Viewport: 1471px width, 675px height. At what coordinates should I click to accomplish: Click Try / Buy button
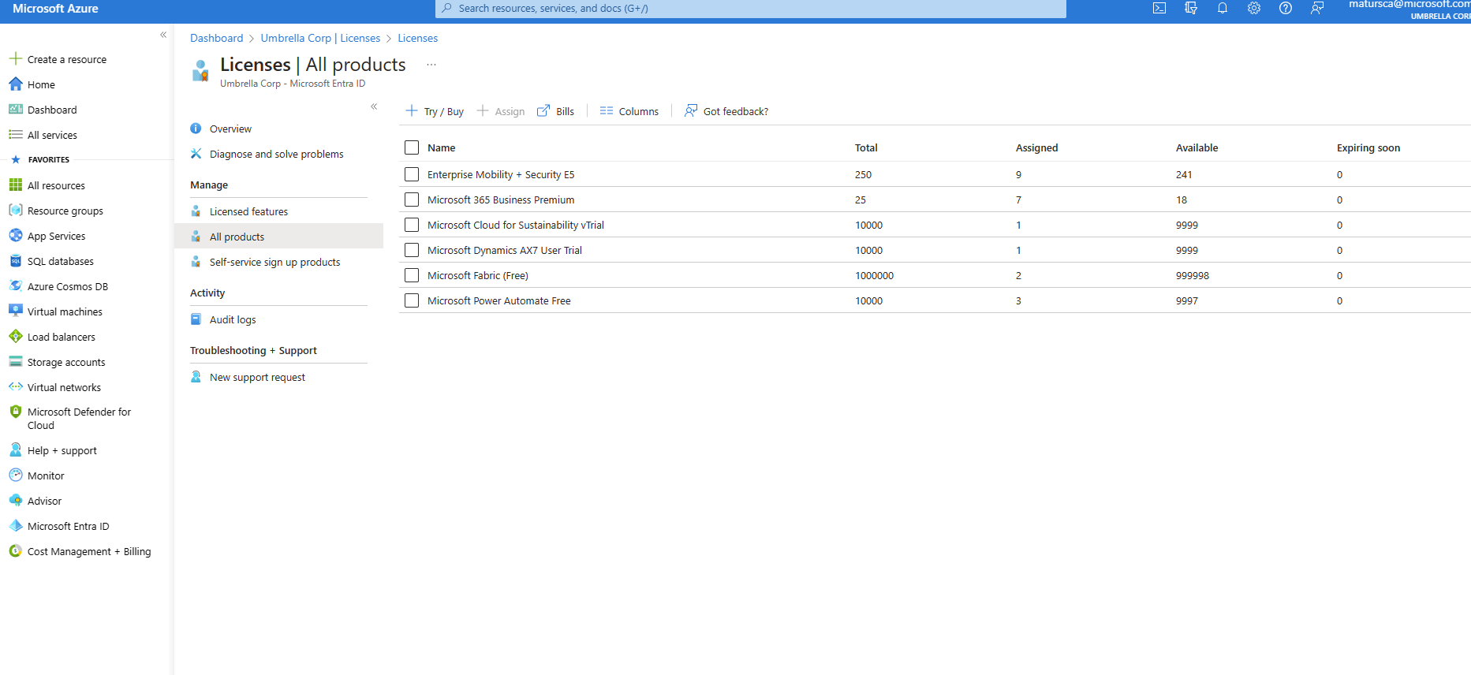pos(435,111)
